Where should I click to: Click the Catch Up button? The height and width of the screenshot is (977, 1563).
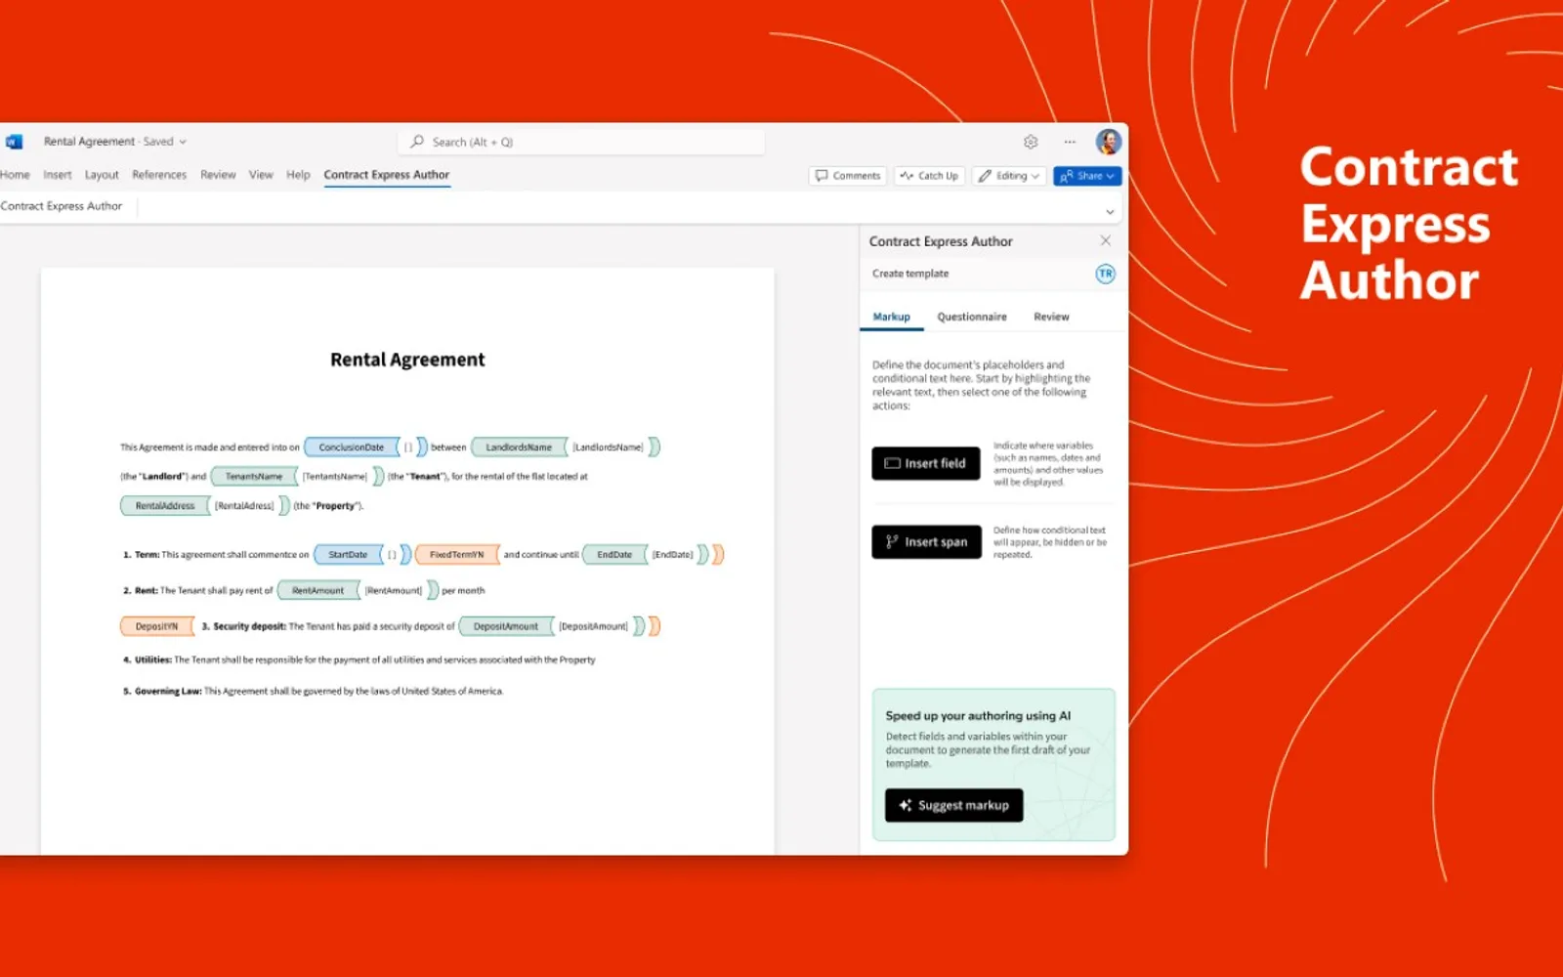click(929, 176)
